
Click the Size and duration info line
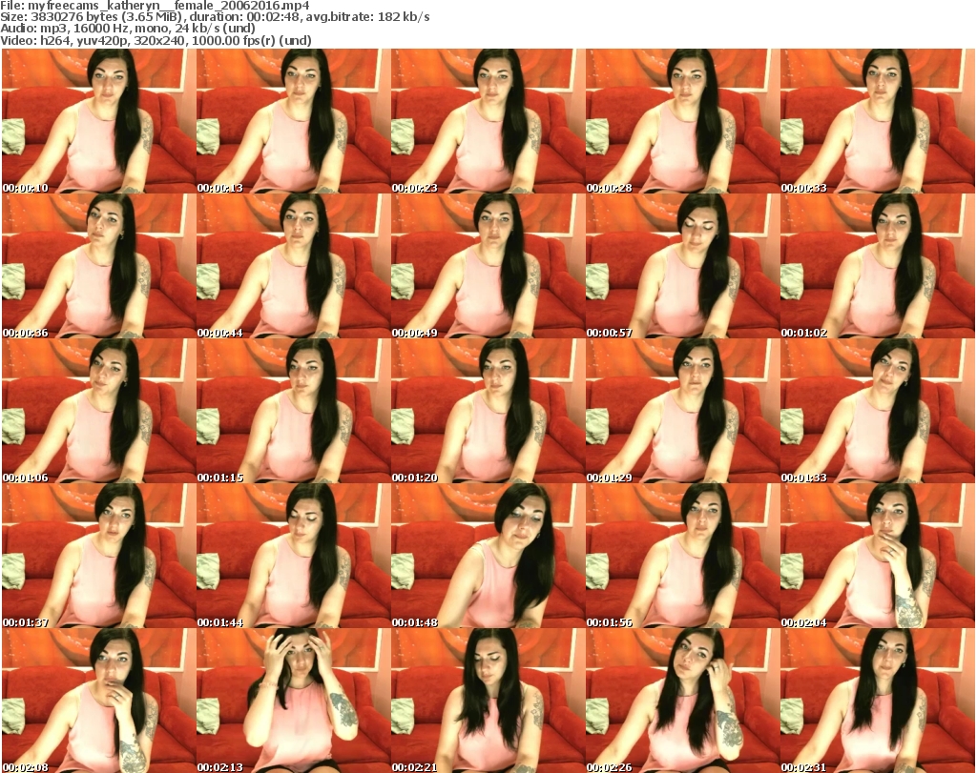(x=215, y=17)
